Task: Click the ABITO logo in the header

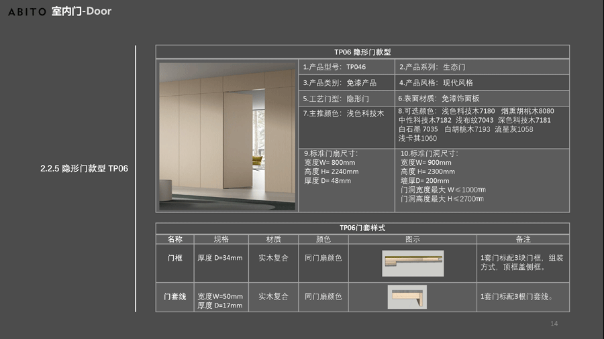Action: pos(27,11)
